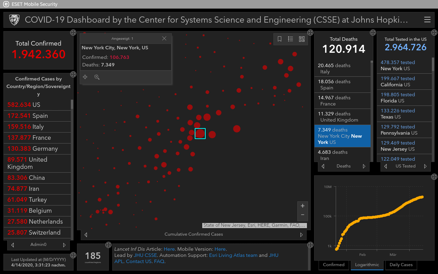
Task: Select Iran in confirmed cases list
Action: pos(37,189)
